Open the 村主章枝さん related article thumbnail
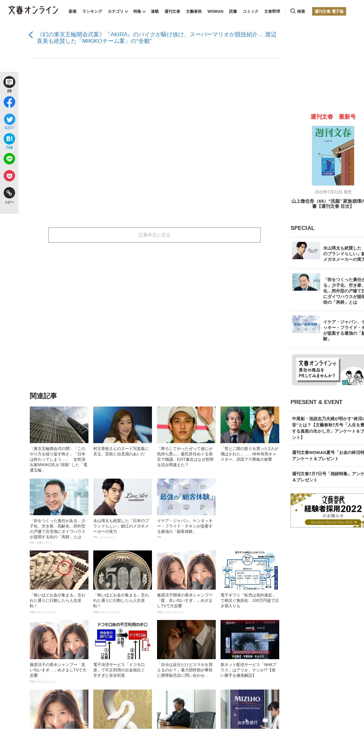 (x=122, y=425)
